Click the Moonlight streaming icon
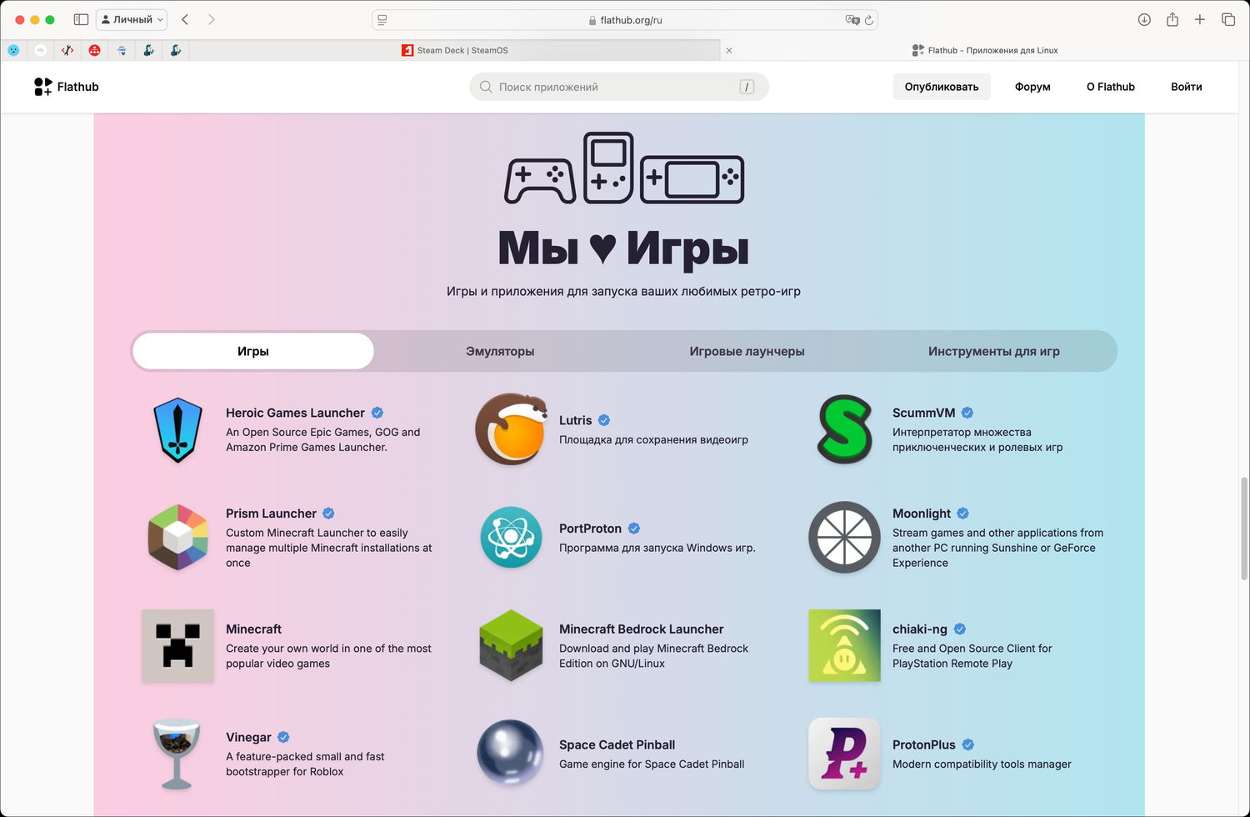This screenshot has width=1250, height=817. point(843,538)
